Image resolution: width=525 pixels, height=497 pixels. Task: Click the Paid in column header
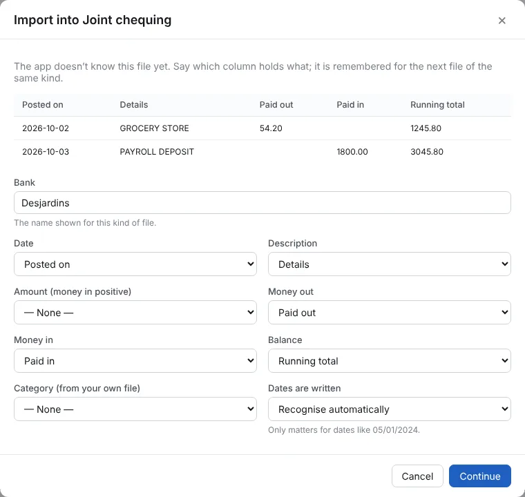pos(350,105)
